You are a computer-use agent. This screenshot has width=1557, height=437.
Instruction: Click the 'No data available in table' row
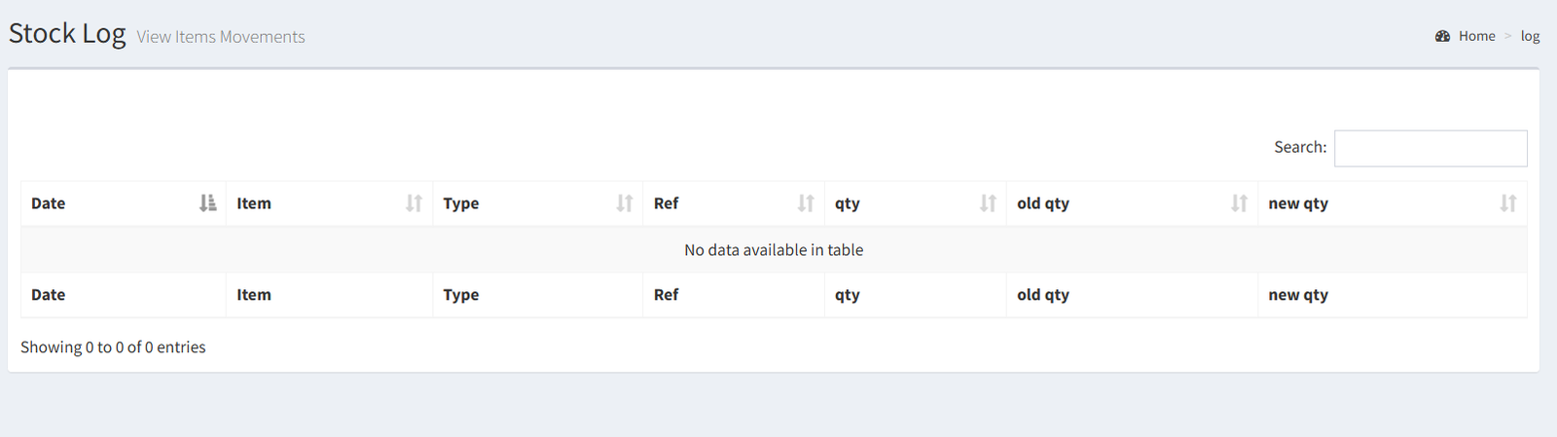[x=774, y=250]
